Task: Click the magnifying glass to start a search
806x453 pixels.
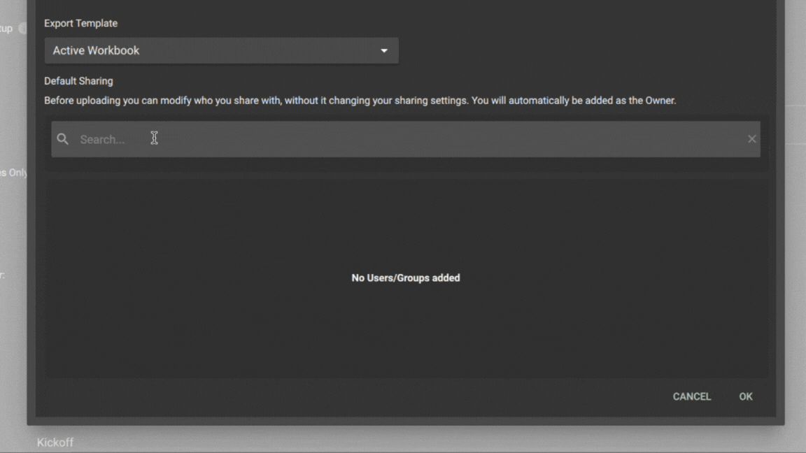Action: (62, 139)
